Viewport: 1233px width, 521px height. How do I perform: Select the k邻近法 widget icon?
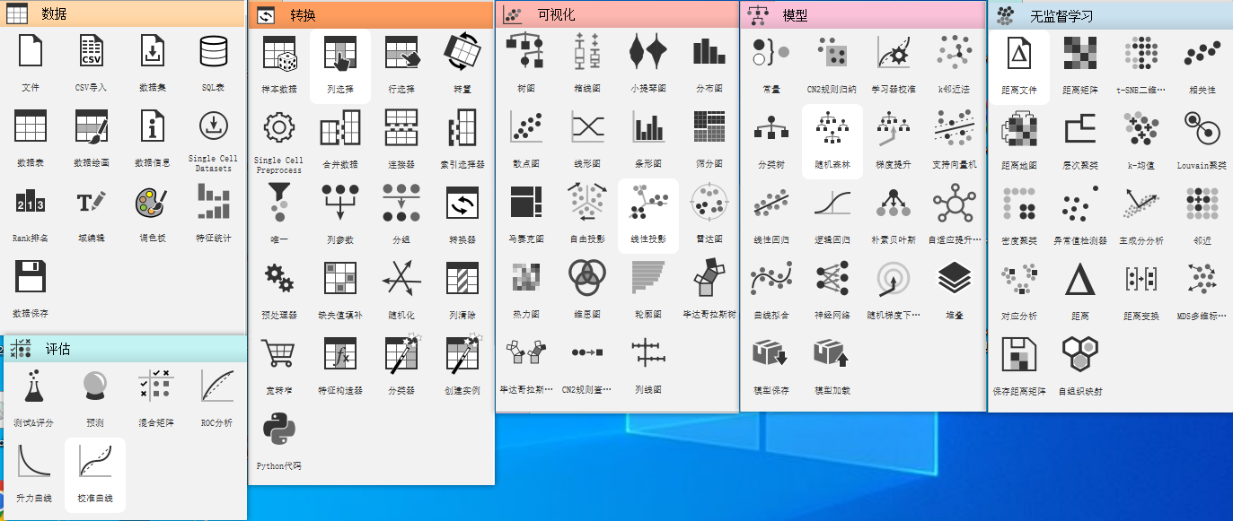coord(955,52)
